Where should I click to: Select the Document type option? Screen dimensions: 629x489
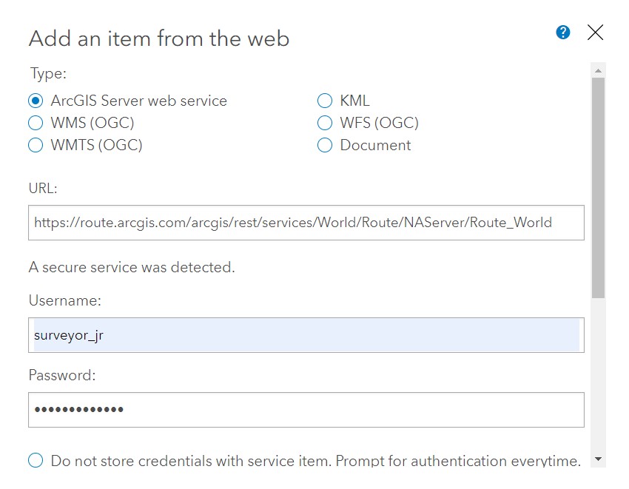pyautogui.click(x=324, y=145)
